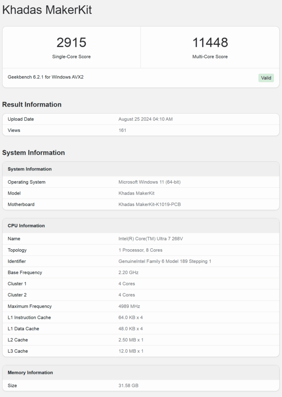This screenshot has height=397, width=282.
Task: Click Cluster 1 row label
Action: [17, 284]
